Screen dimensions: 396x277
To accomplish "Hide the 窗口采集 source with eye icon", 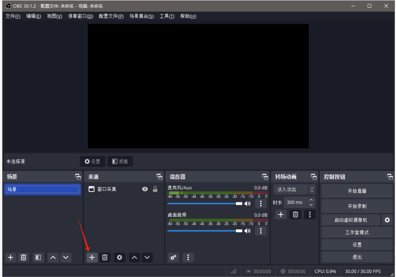I will click(x=145, y=189).
